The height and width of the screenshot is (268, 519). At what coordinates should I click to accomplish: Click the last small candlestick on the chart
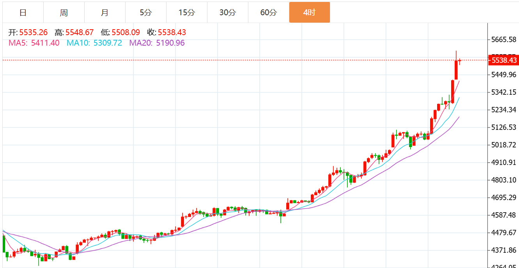click(x=461, y=61)
